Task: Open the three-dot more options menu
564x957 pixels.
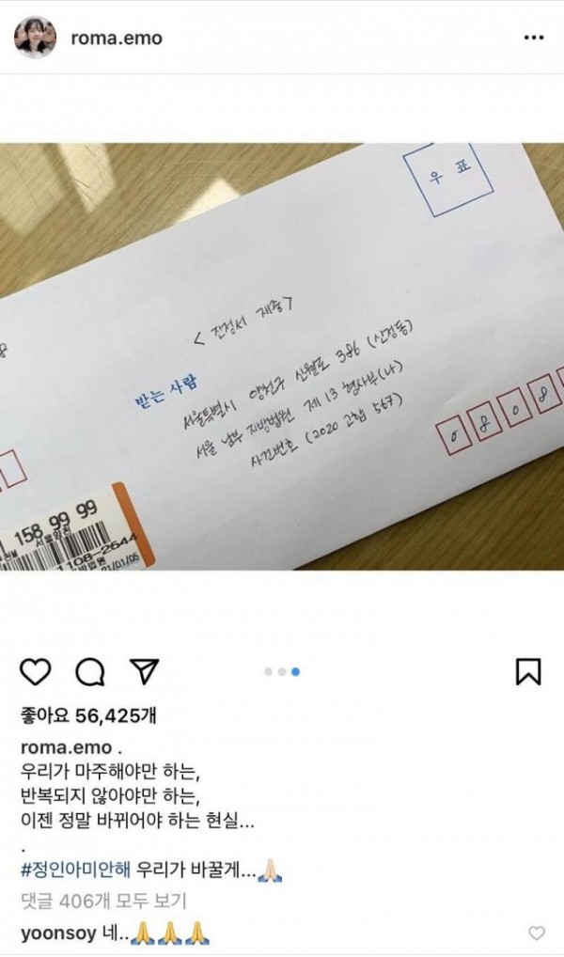Action: [534, 38]
